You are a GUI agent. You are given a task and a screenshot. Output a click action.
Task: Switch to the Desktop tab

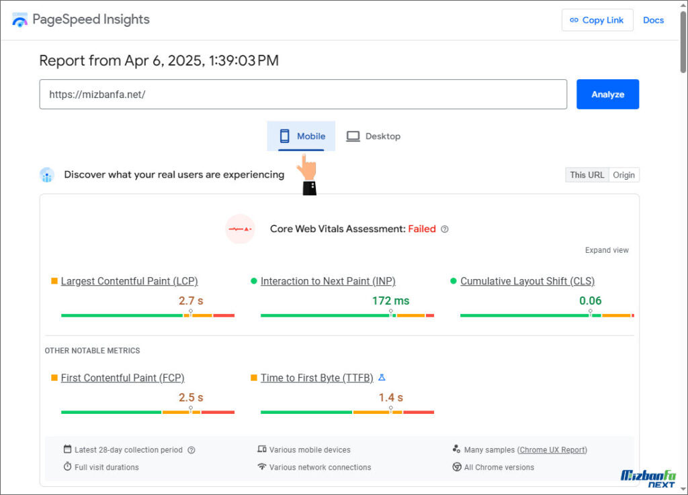tap(374, 136)
